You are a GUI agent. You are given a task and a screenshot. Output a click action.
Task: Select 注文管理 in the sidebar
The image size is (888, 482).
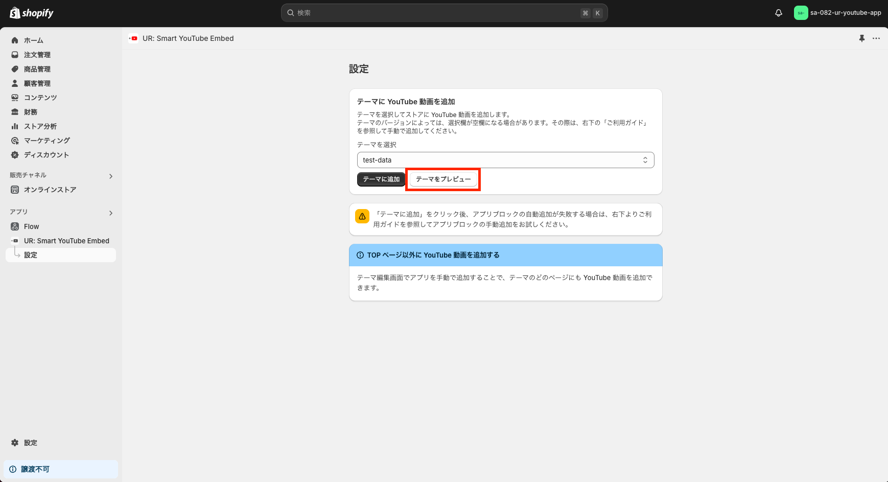click(x=37, y=55)
